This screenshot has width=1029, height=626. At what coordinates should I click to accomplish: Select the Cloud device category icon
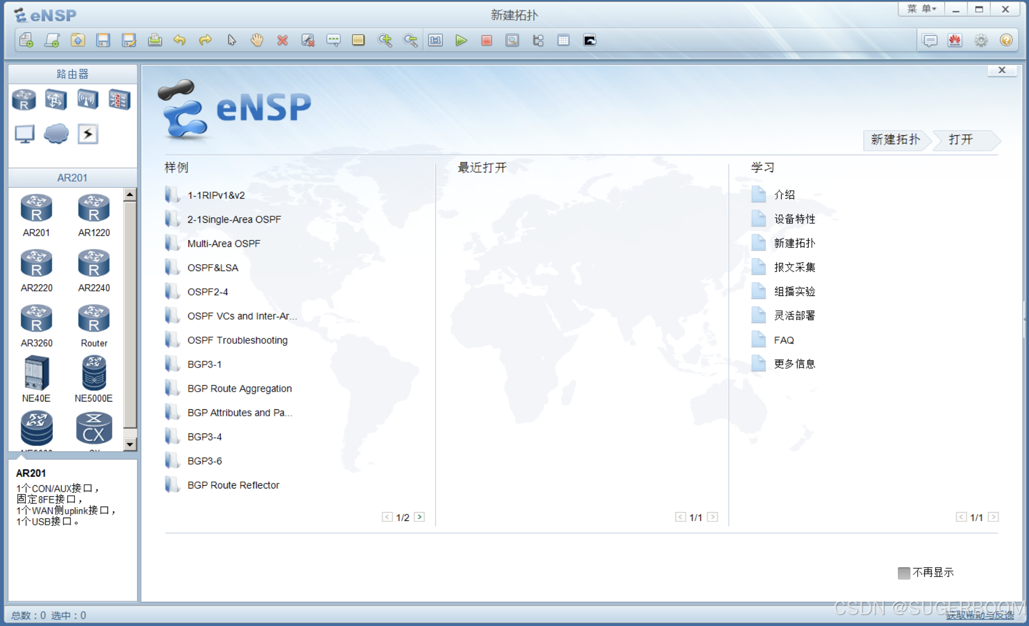[x=56, y=134]
